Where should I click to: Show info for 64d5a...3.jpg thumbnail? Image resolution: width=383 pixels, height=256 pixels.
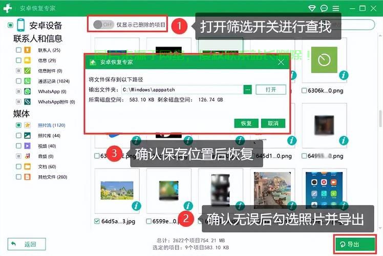tap(136, 206)
